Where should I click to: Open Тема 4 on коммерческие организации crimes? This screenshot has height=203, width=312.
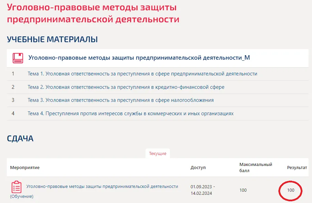click(130, 114)
